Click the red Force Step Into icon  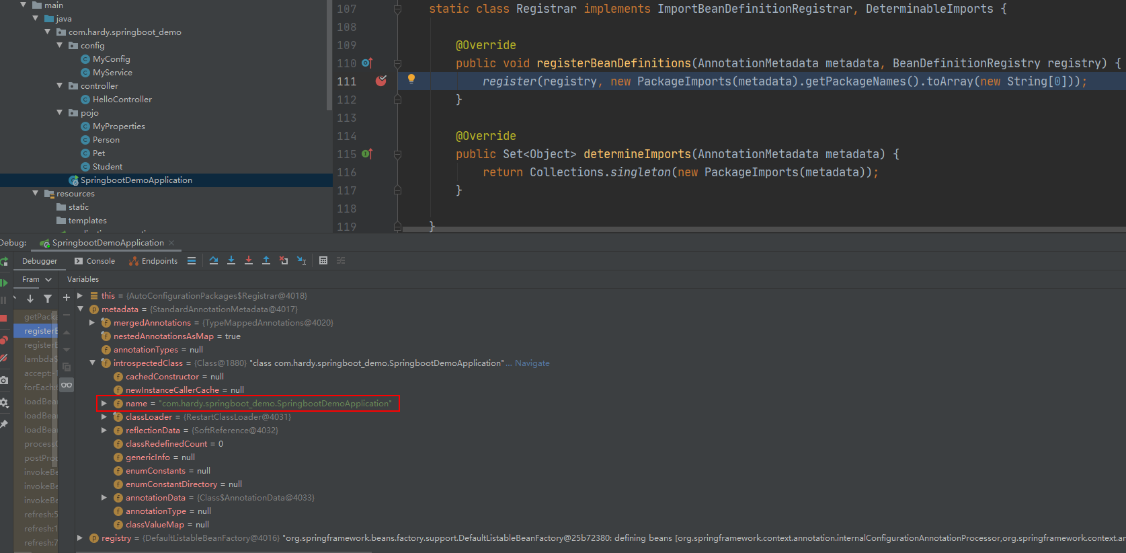pos(249,261)
